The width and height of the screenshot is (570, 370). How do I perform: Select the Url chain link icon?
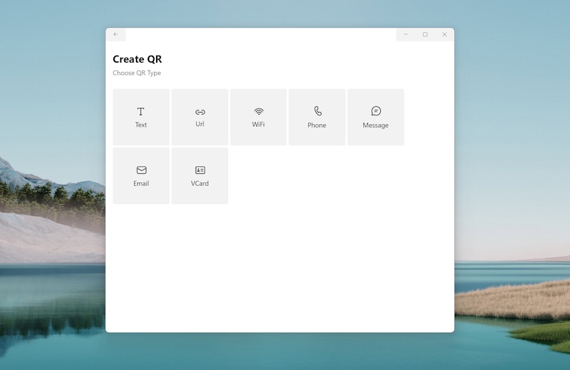(200, 112)
